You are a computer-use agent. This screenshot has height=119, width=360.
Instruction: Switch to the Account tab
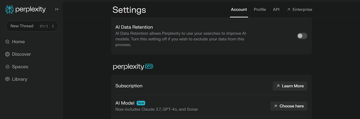(x=239, y=9)
